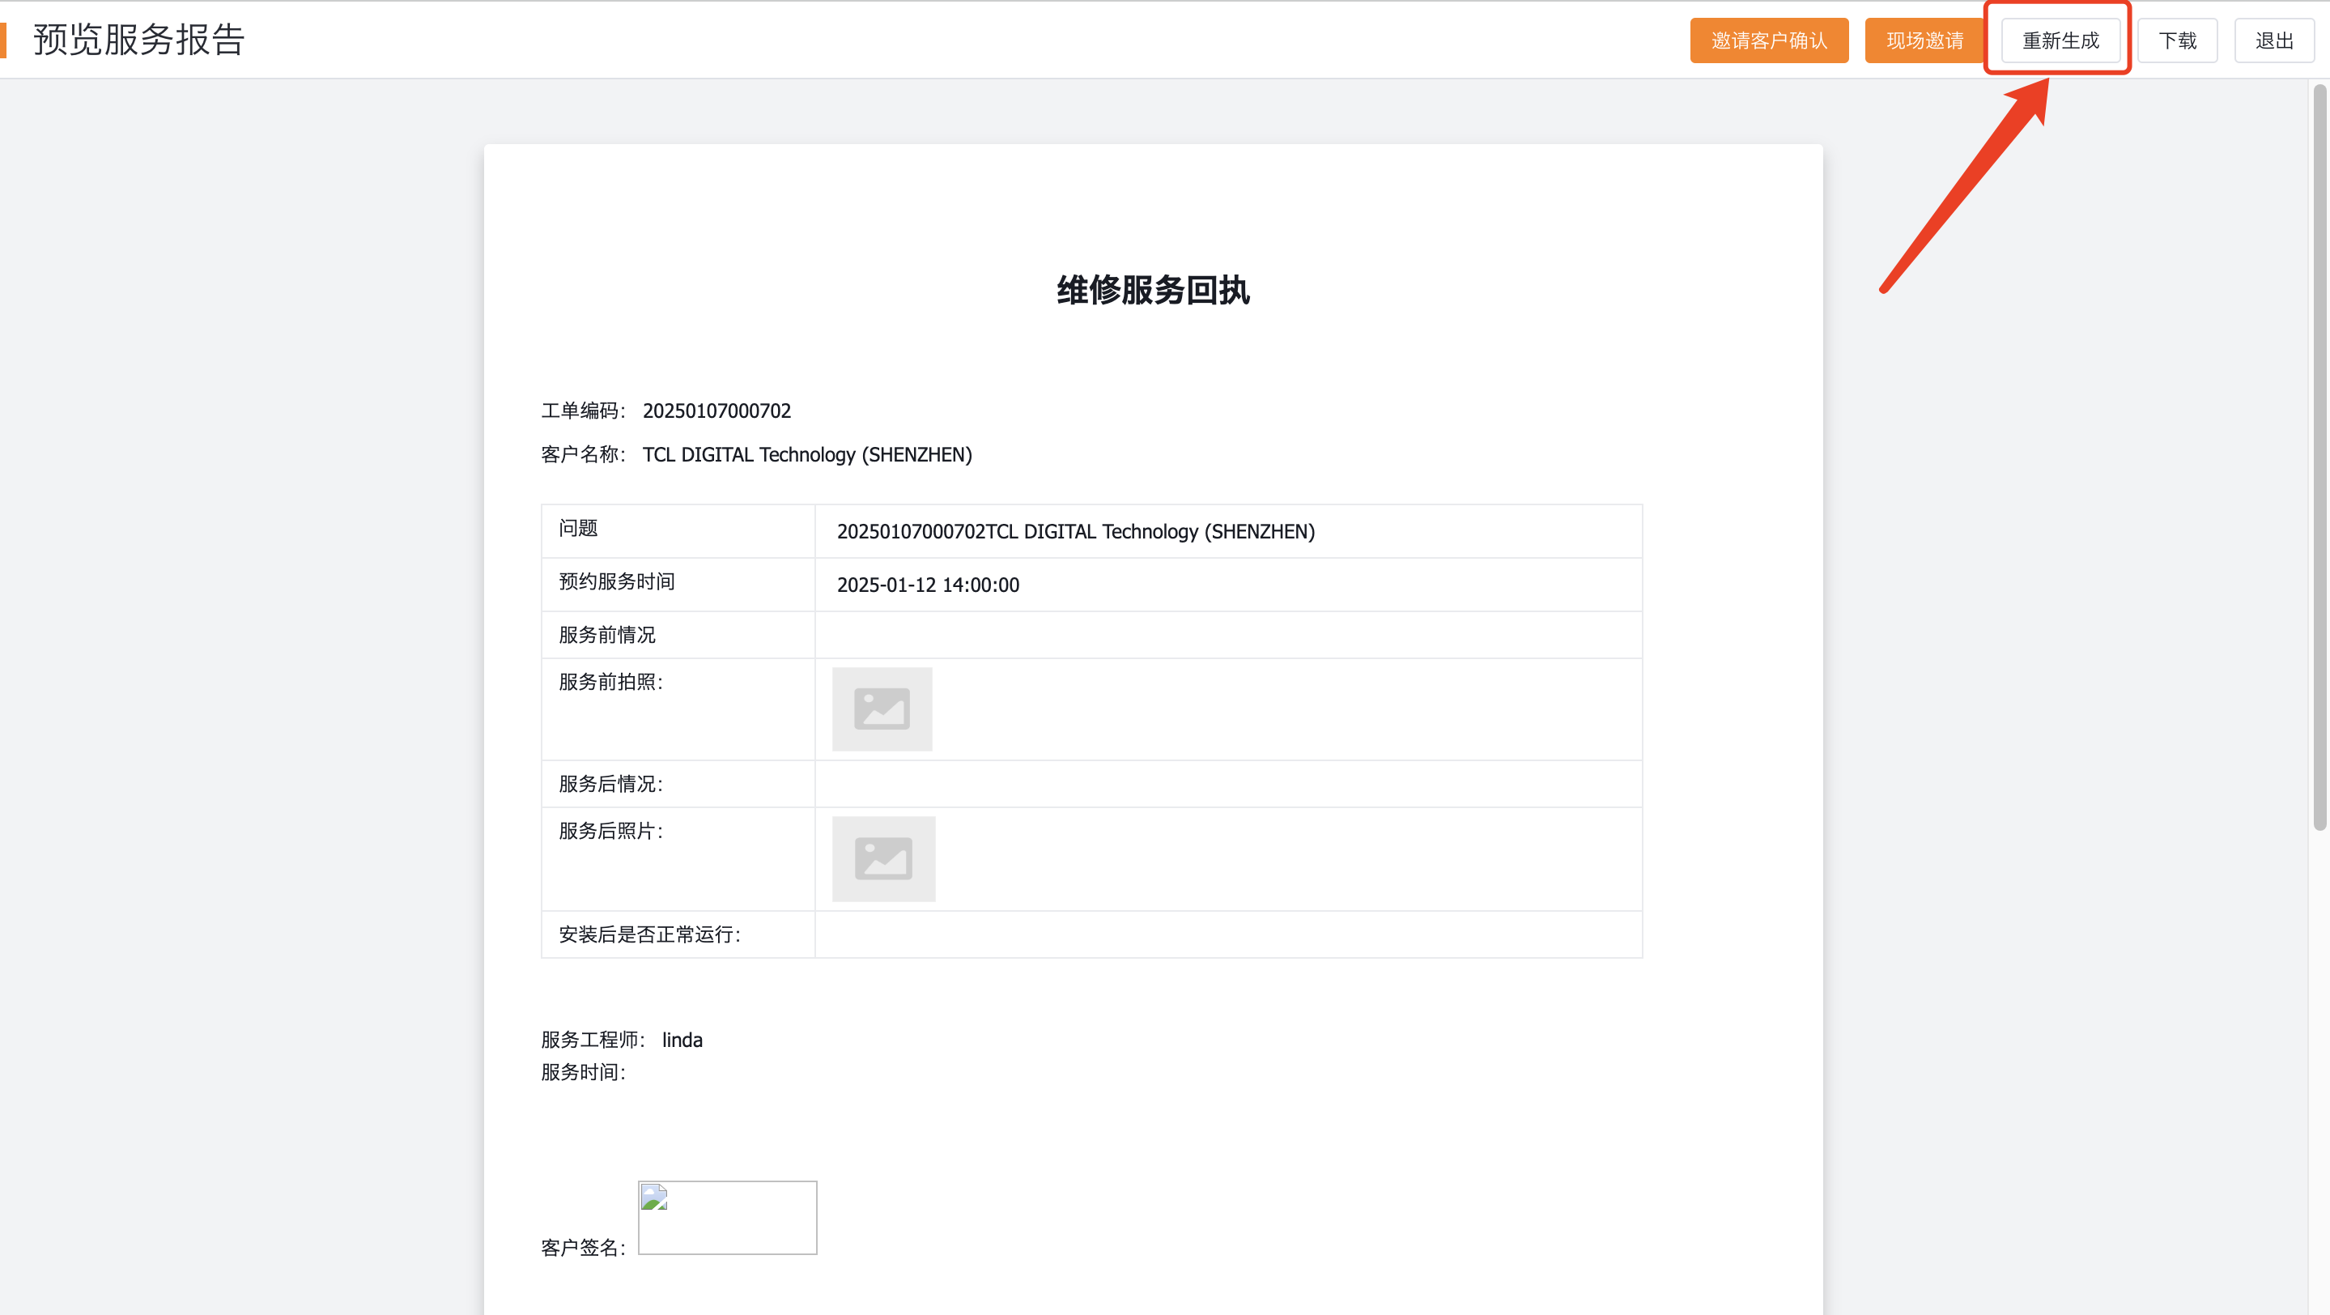Click the 客户签名 label

584,1248
